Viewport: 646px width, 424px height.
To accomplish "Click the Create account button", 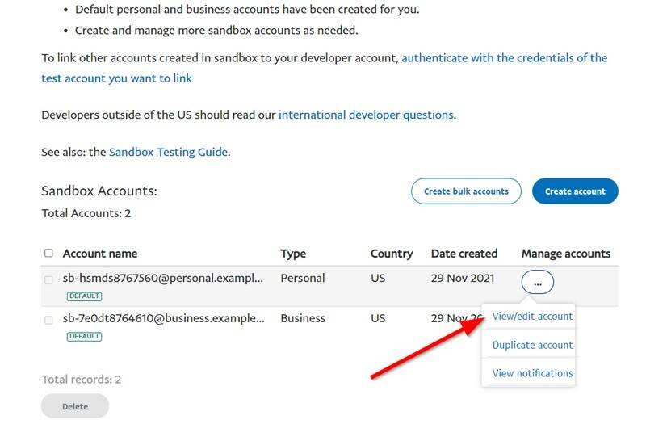I will [574, 191].
